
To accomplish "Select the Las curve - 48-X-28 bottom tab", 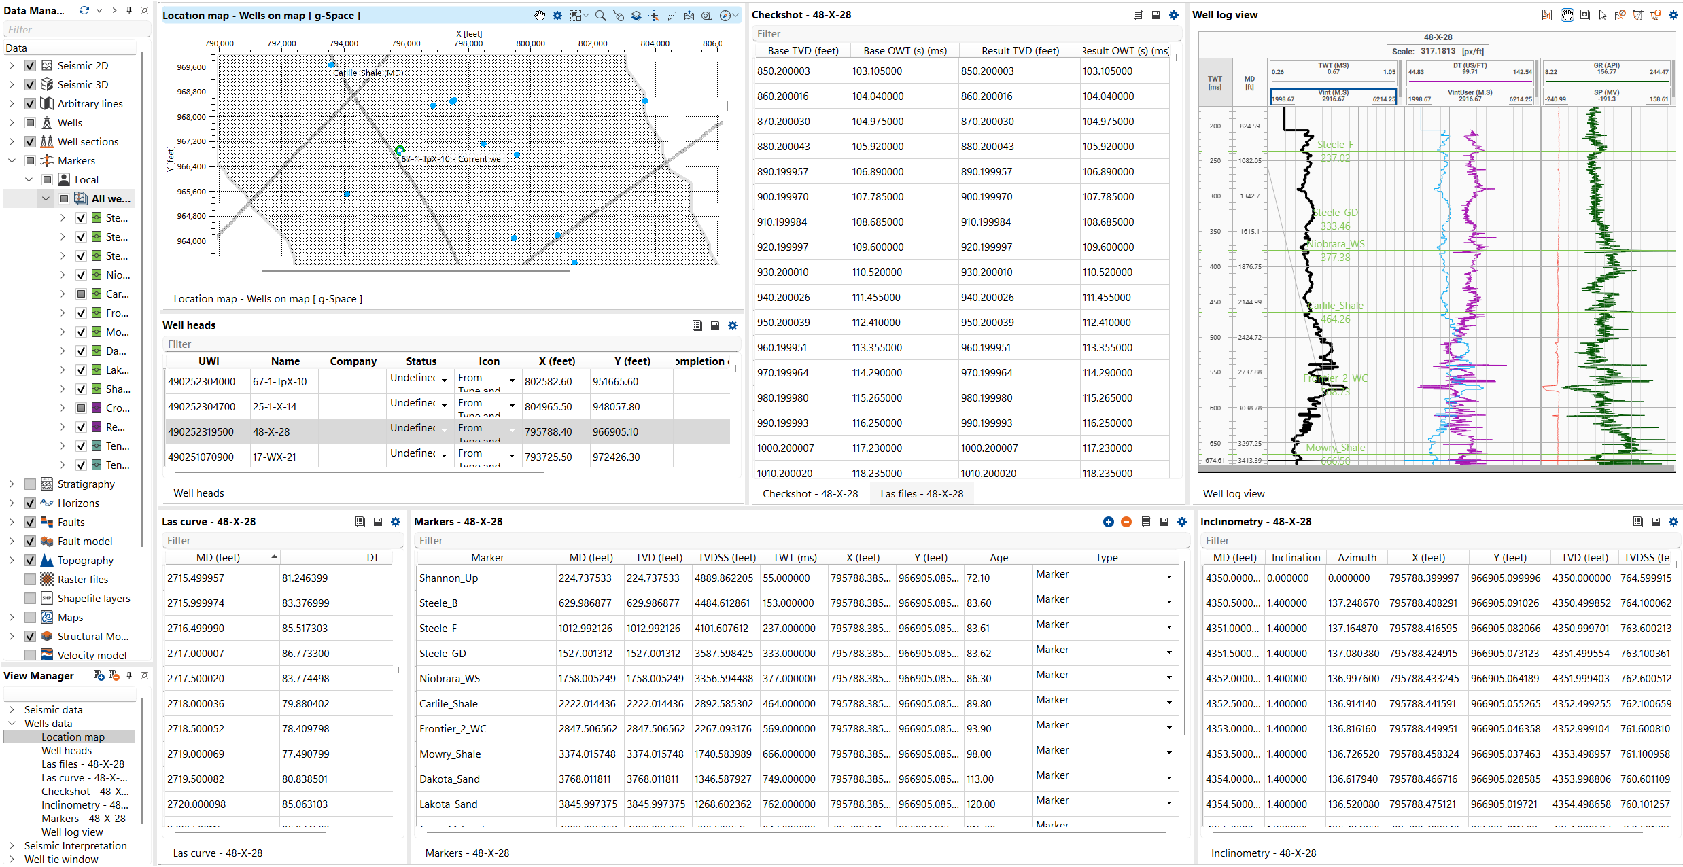I will point(218,853).
